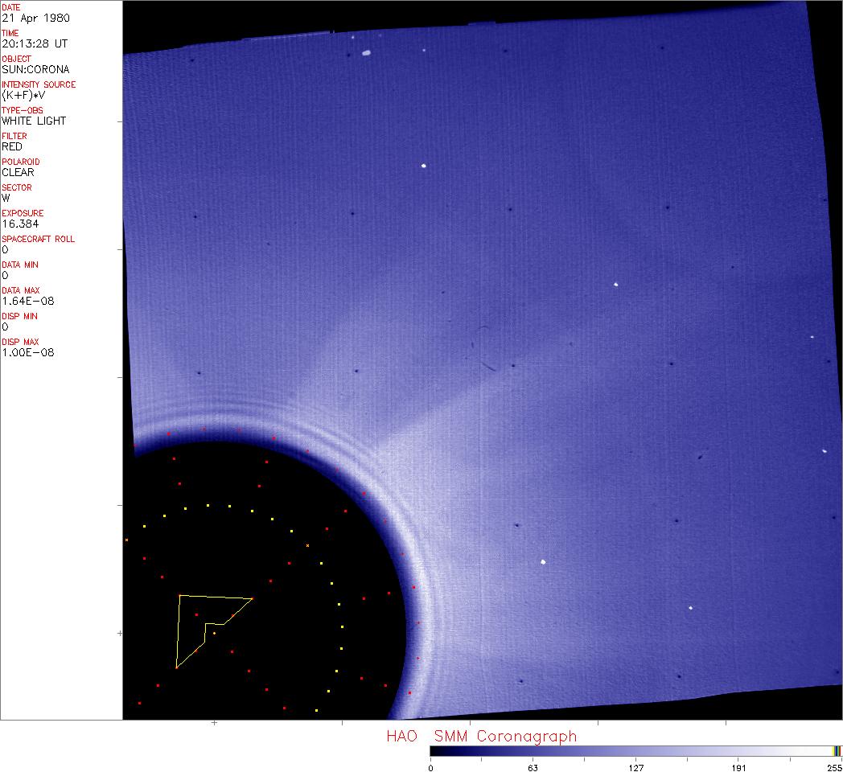Select the data max value 1.64E-08
This screenshot has width=843, height=772.
pyautogui.click(x=27, y=301)
